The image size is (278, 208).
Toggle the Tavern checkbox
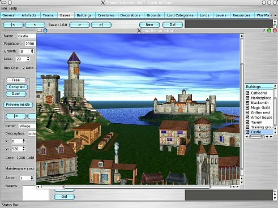pyautogui.click(x=247, y=122)
